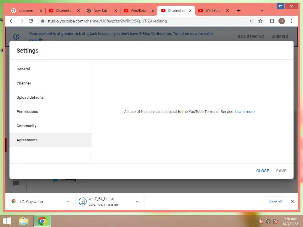Viewport: 303px width, 227px height.
Task: Close the 'lol meme' tab
Action: 41,11
